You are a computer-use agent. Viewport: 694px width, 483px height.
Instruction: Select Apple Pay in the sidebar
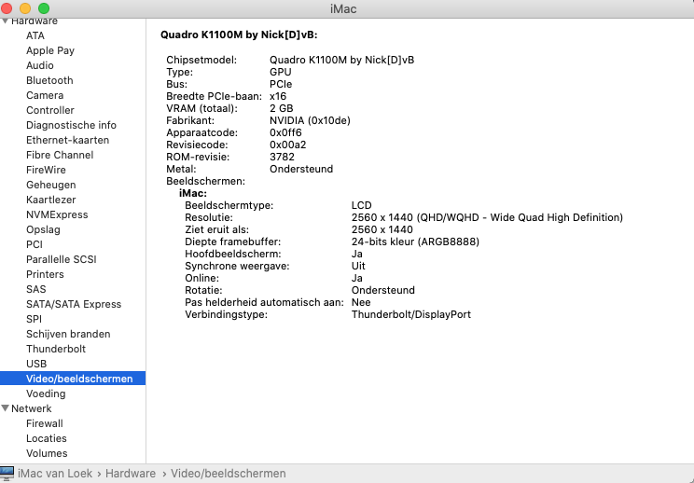pyautogui.click(x=50, y=50)
